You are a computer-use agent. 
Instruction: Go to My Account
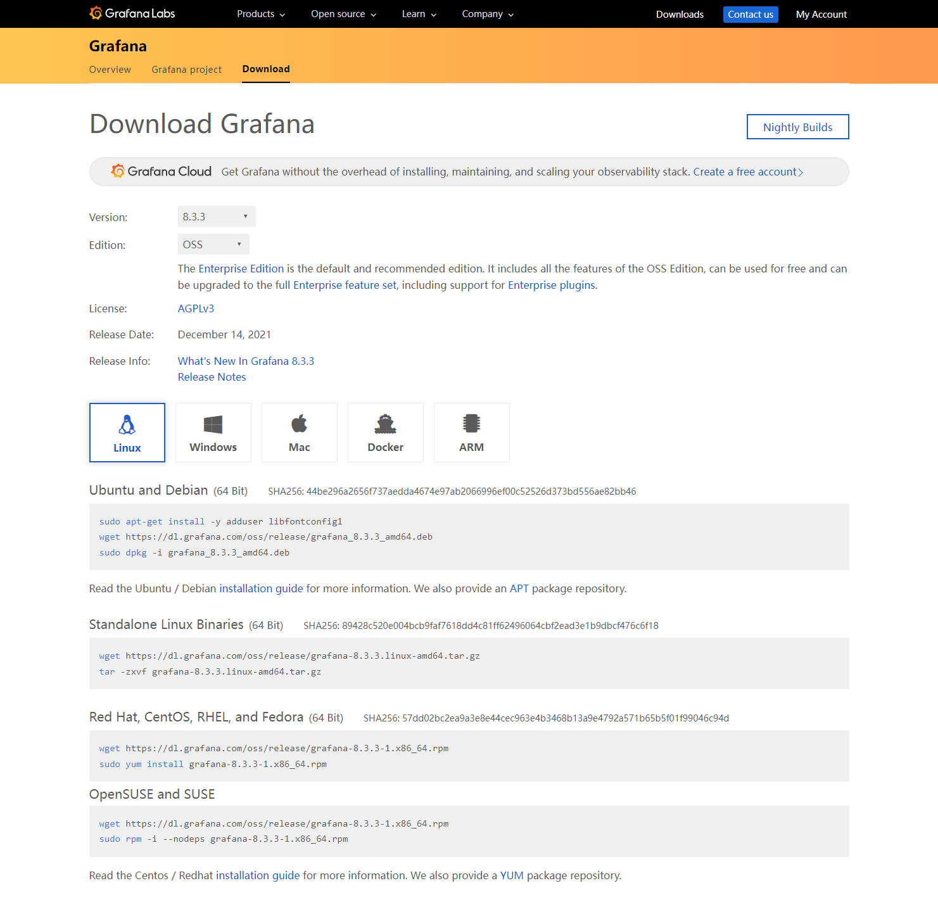(821, 14)
